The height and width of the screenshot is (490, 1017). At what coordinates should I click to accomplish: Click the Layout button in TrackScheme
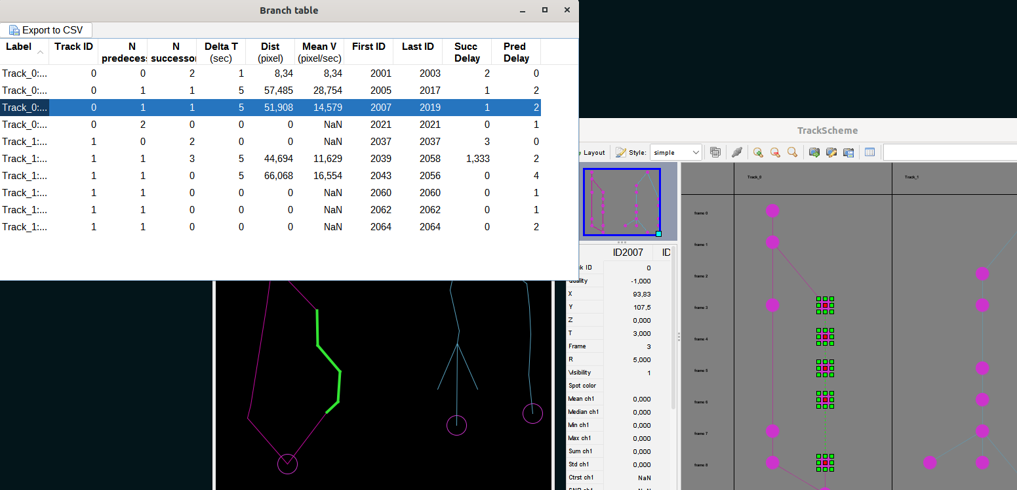[591, 152]
